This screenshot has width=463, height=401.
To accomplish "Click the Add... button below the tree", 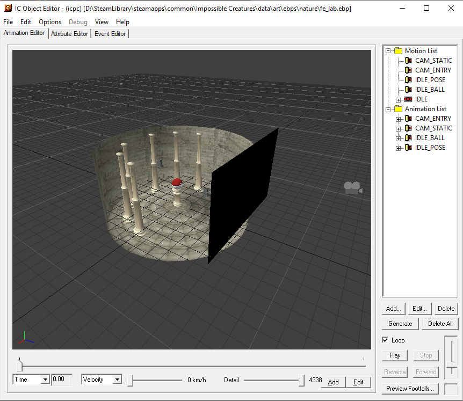I will click(x=393, y=309).
